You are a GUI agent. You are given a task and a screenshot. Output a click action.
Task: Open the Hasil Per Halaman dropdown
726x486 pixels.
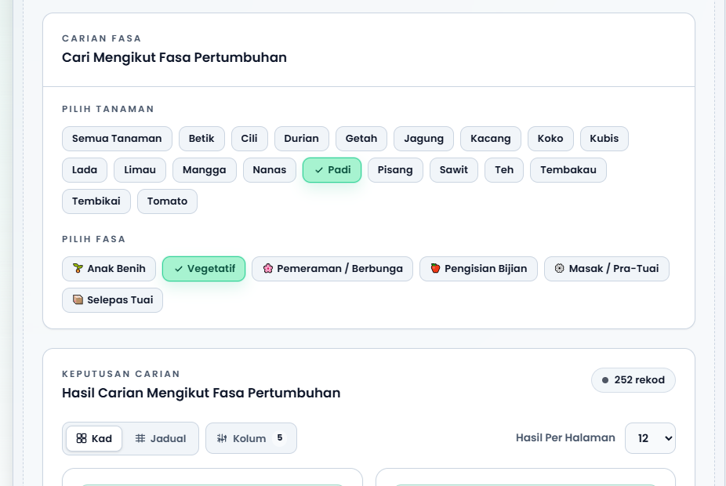click(x=650, y=438)
